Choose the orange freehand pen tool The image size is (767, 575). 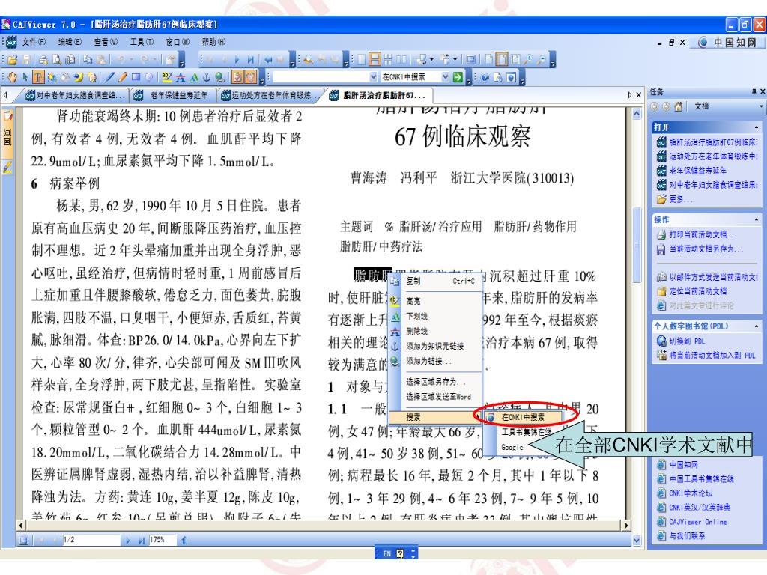pyautogui.click(x=122, y=77)
